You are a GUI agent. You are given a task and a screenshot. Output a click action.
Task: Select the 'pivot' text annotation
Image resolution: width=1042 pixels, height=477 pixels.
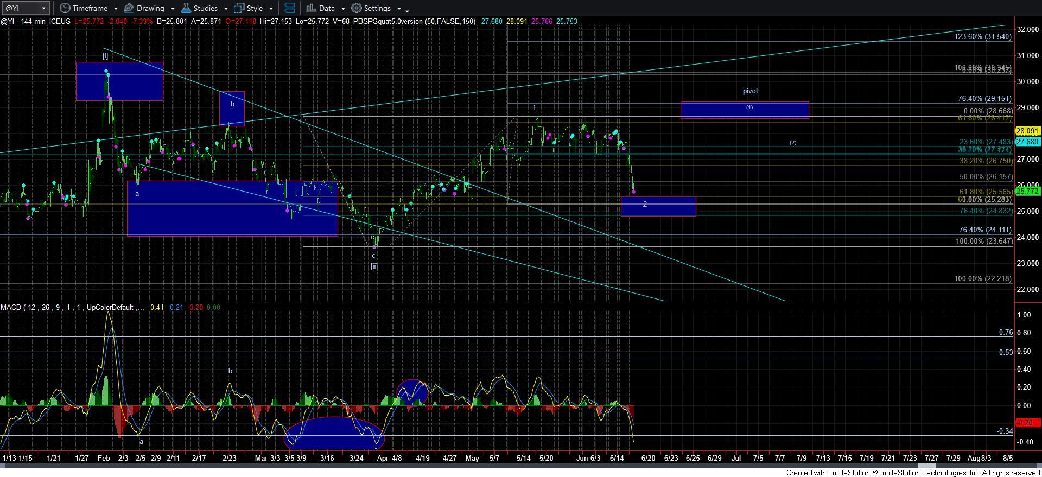(750, 91)
